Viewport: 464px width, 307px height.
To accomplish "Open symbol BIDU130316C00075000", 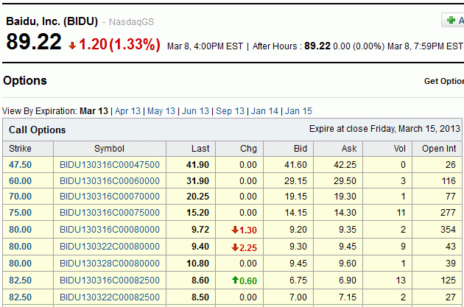I will coord(110,212).
